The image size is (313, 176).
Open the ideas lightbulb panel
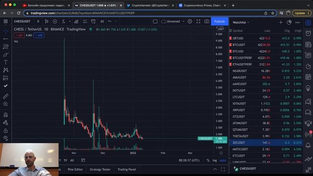(308, 88)
